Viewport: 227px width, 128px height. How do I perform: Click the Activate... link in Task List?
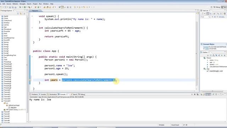[x=222, y=17]
